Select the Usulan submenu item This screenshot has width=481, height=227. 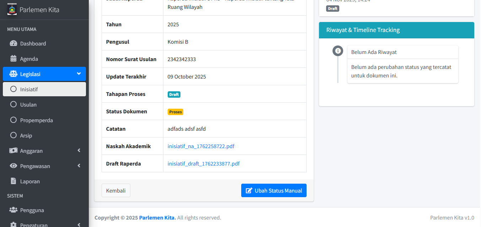(28, 105)
